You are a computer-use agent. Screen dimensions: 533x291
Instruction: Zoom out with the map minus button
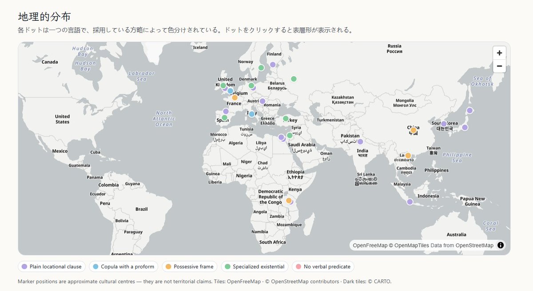(499, 66)
